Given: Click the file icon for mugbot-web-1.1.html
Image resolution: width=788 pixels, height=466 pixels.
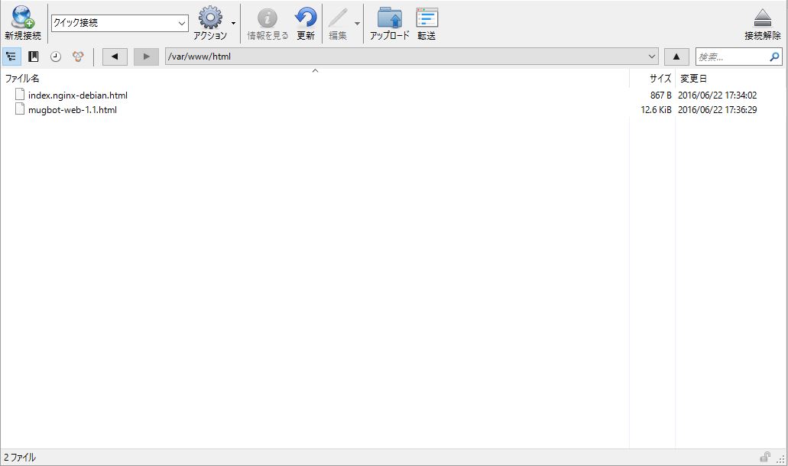Looking at the screenshot, I should click(20, 109).
